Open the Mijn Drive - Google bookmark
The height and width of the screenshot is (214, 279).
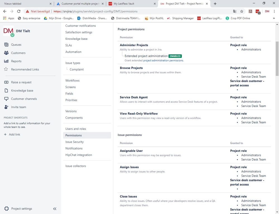pyautogui.click(x=59, y=18)
